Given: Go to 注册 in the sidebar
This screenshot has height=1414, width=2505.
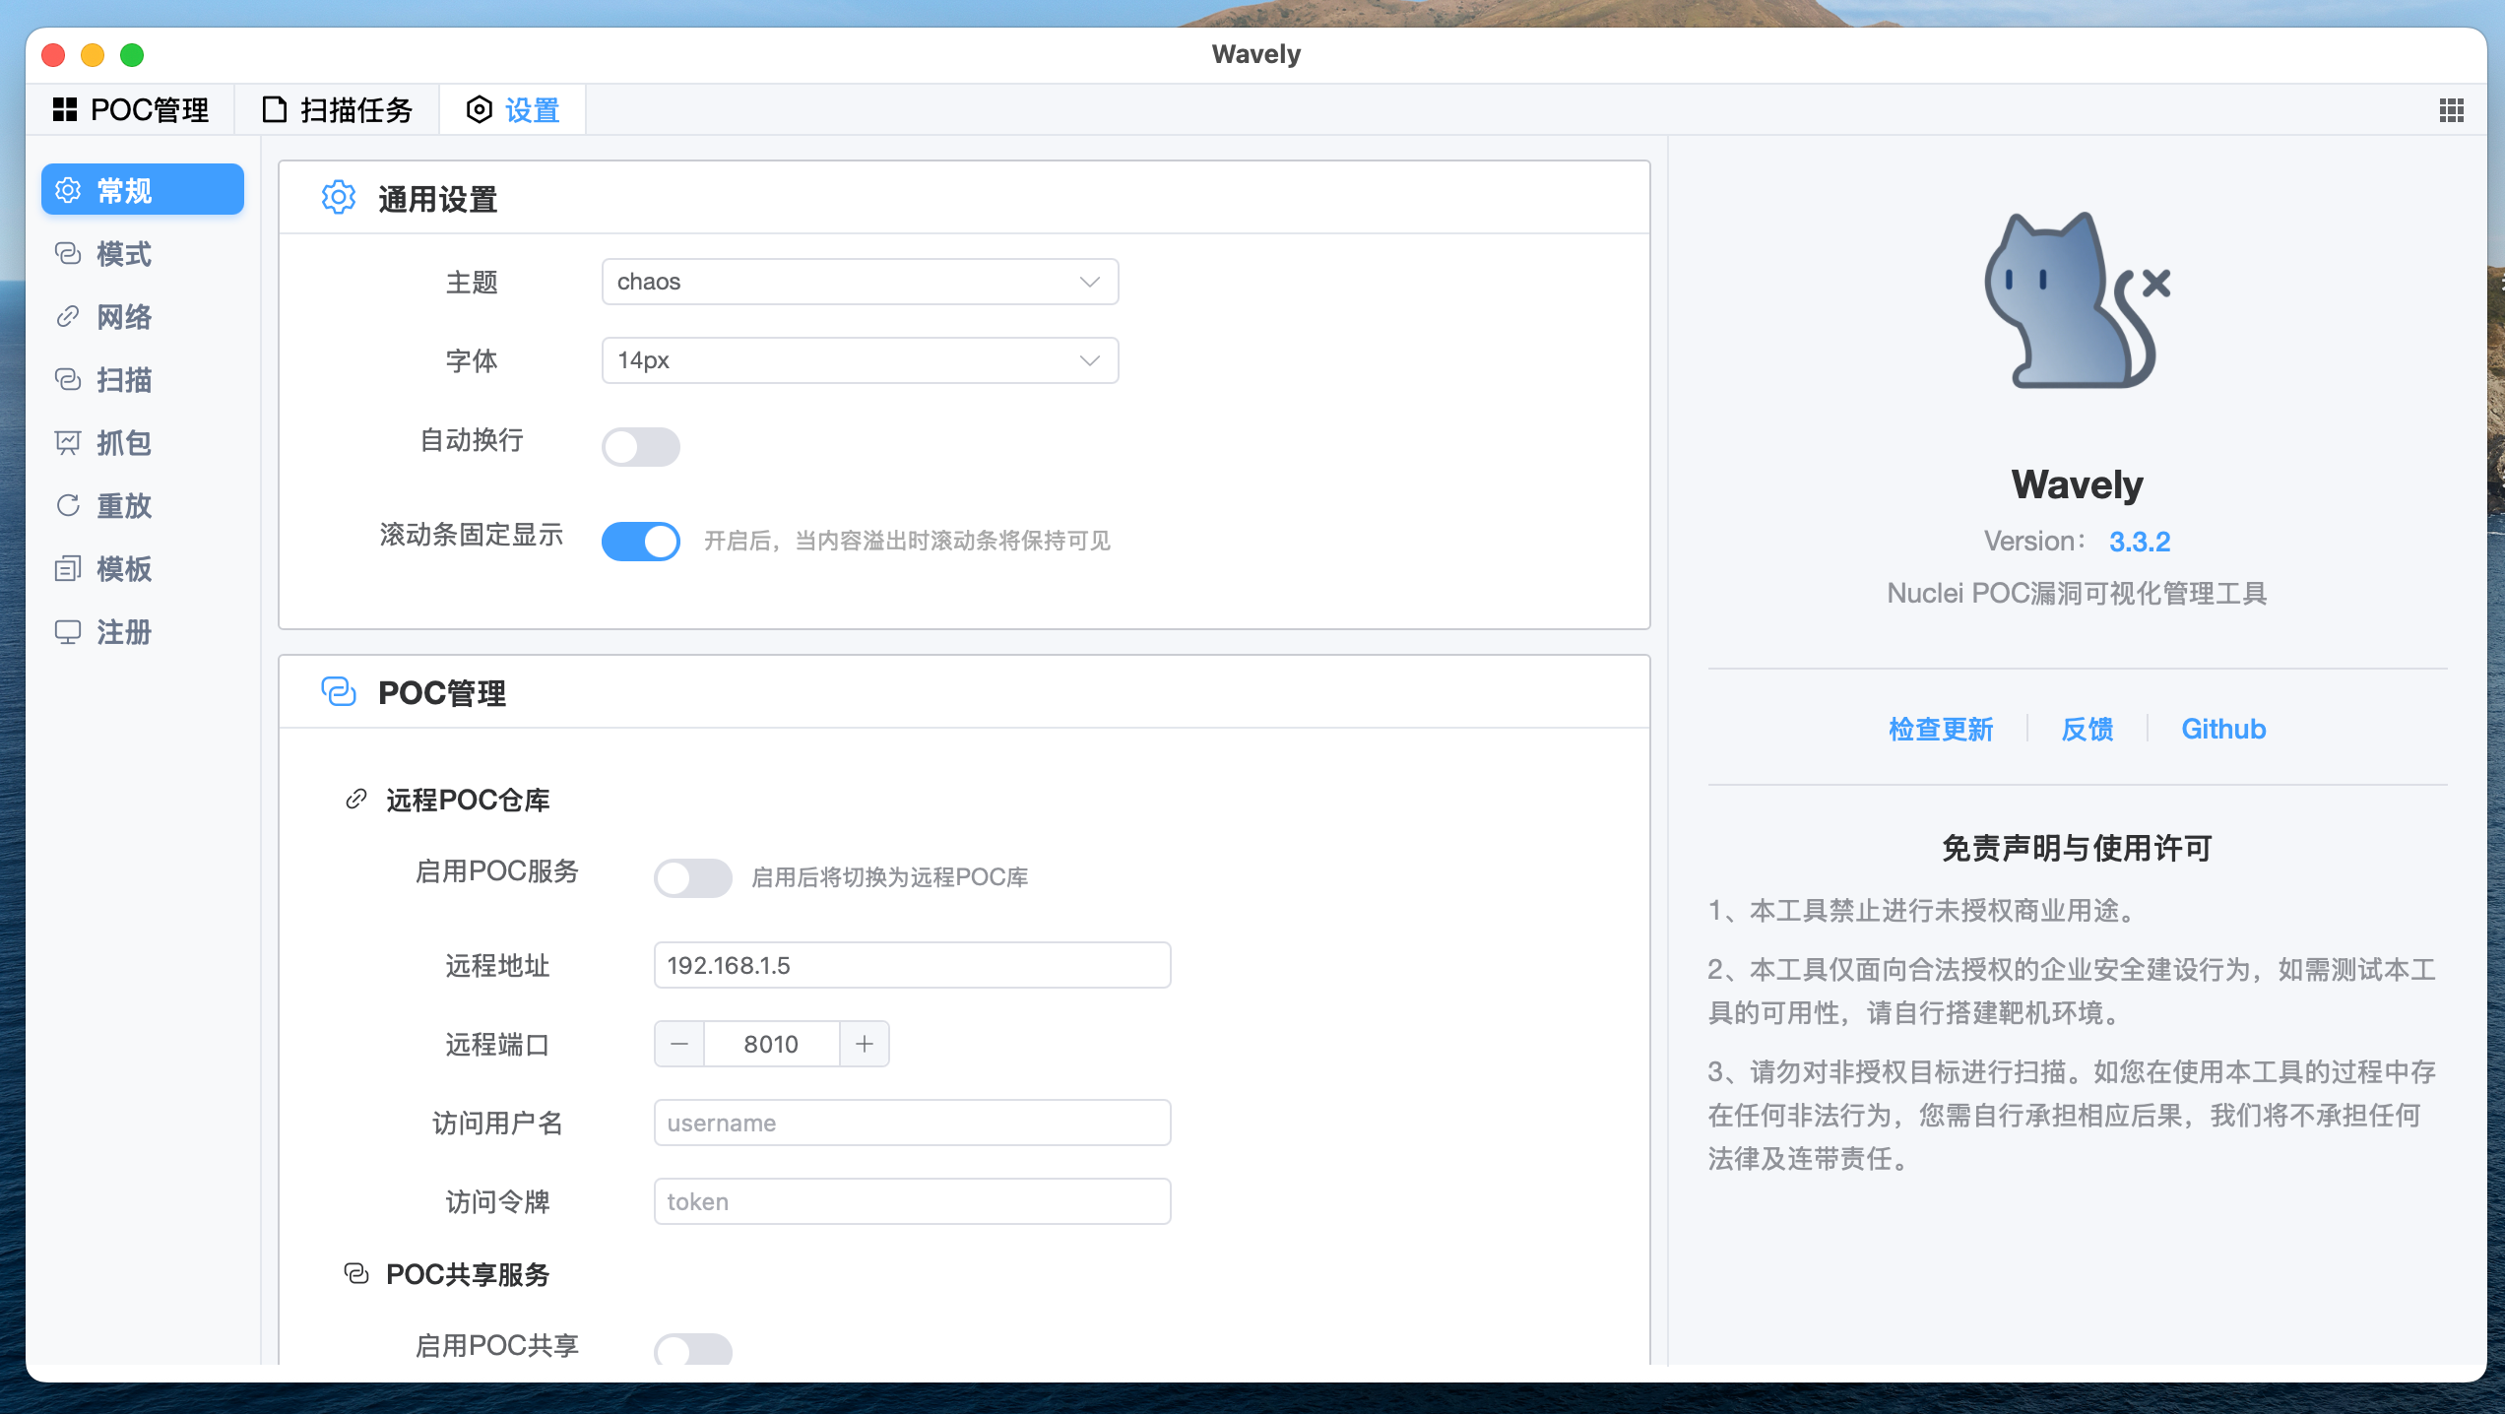Looking at the screenshot, I should pos(143,631).
